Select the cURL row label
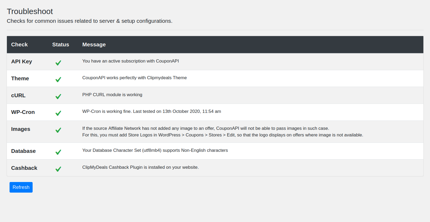Screen dimensions: 430x222 [18, 95]
